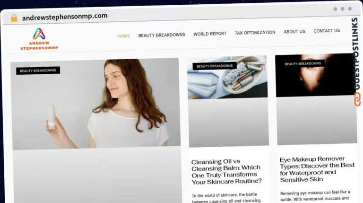Click the excerpt 'In the world of skincare'
Screen dimensions: 363x203
[226, 198]
